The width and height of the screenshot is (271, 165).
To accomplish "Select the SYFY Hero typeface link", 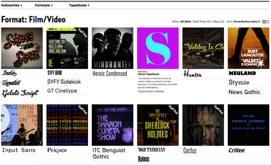I will pyautogui.click(x=55, y=73).
